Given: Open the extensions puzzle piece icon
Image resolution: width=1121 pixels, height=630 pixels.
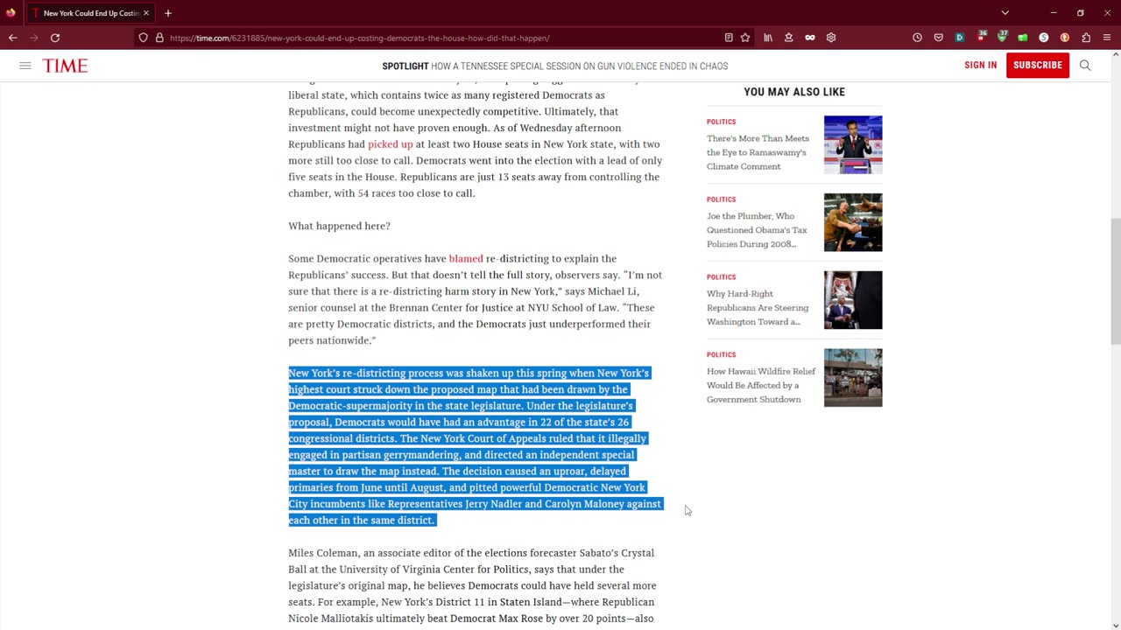Looking at the screenshot, I should coord(1086,38).
